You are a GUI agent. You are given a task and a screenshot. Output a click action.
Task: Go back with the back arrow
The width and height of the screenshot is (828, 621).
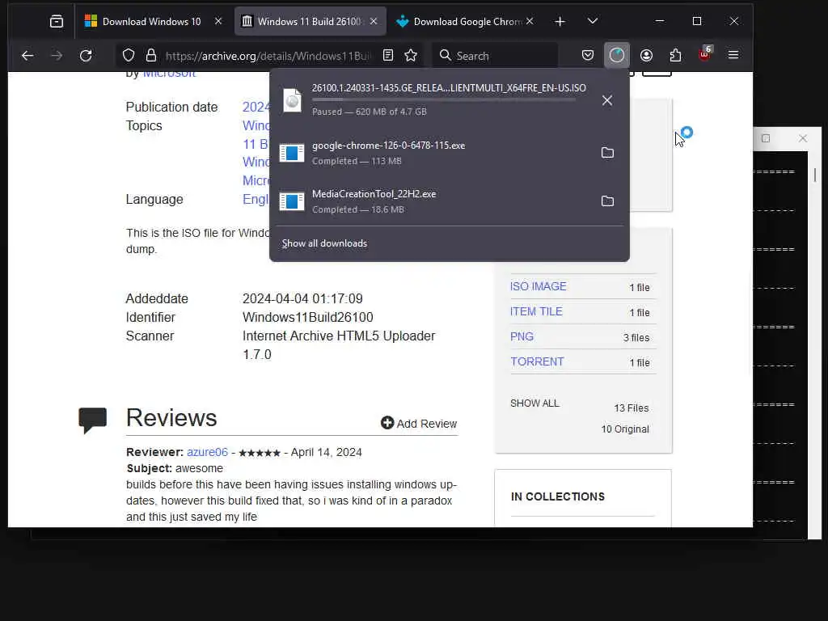(27, 56)
